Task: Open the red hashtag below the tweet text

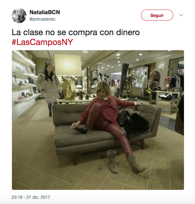Action: point(42,42)
